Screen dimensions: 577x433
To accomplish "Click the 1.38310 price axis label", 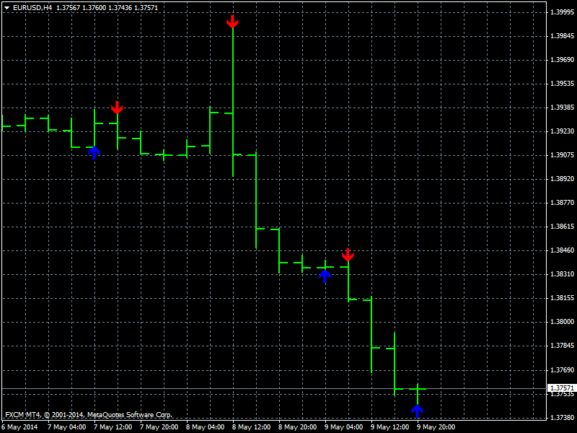I will (x=562, y=274).
